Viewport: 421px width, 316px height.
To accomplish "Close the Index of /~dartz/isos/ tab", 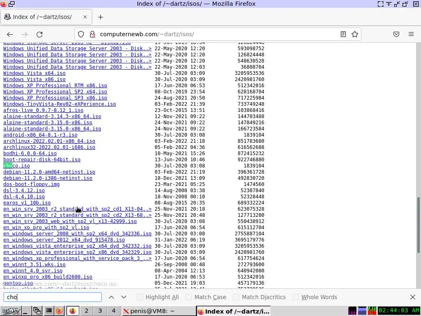I will pyautogui.click(x=85, y=17).
